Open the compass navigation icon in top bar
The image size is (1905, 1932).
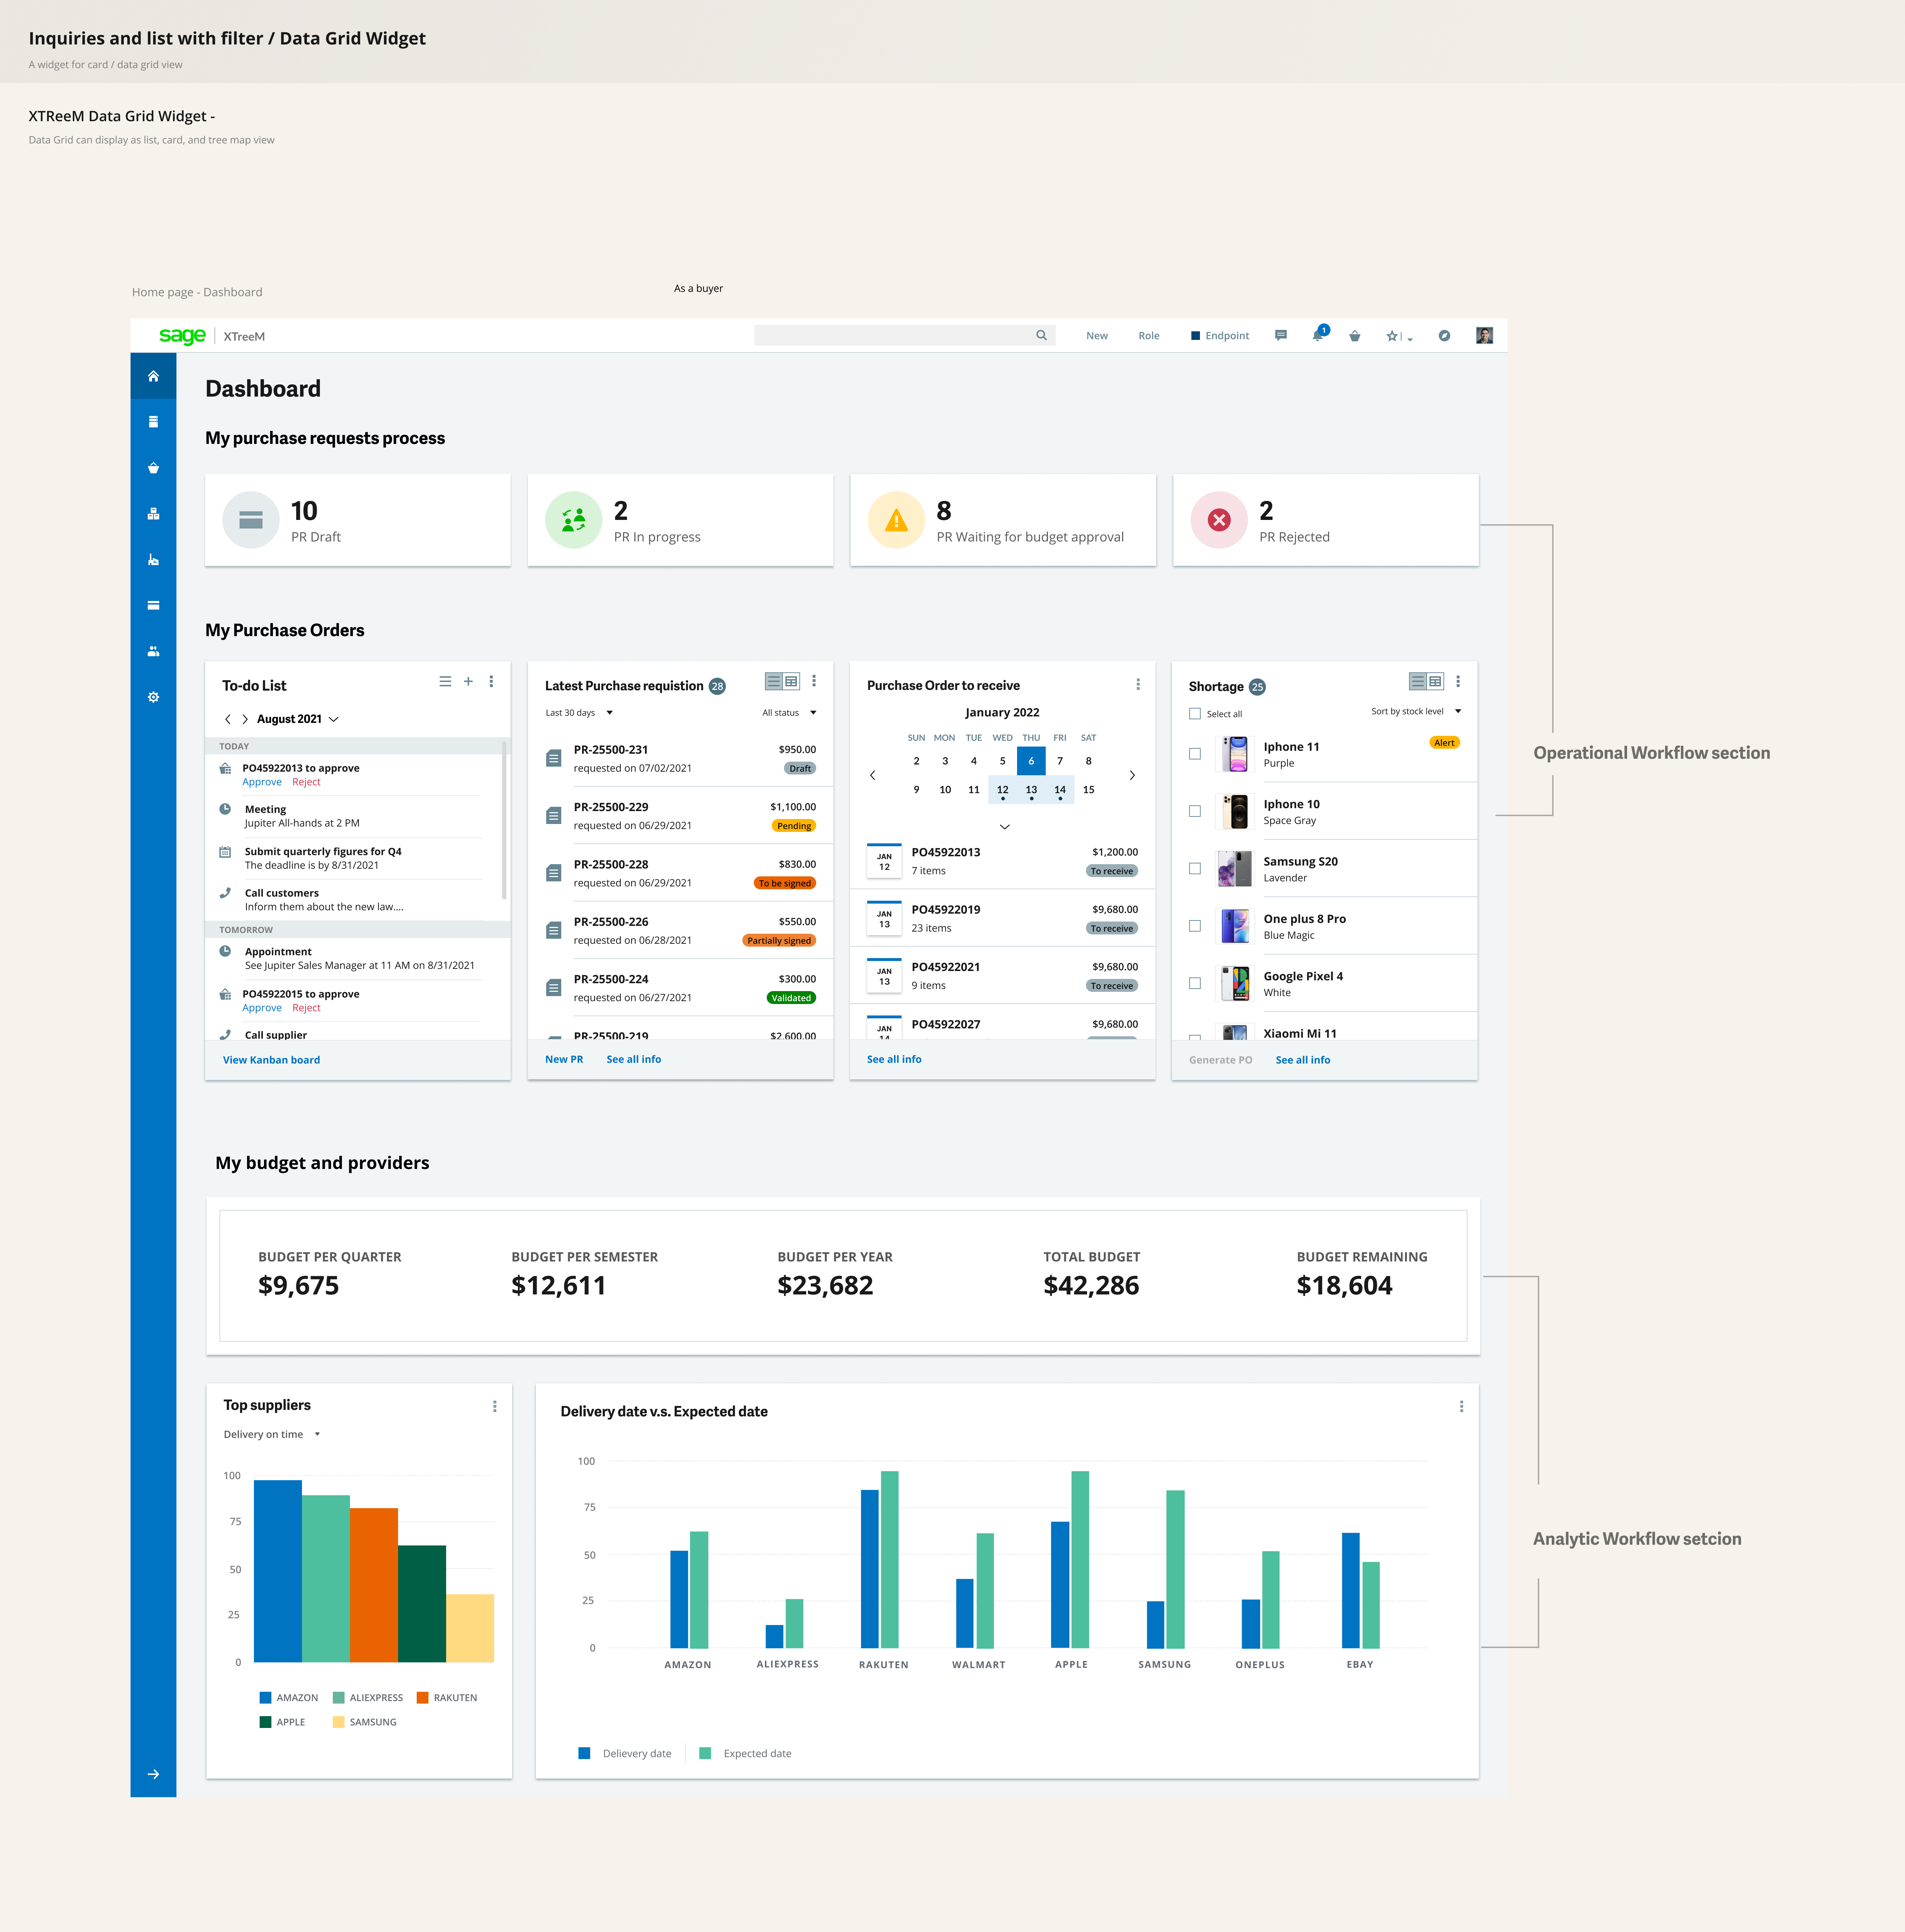point(1444,336)
